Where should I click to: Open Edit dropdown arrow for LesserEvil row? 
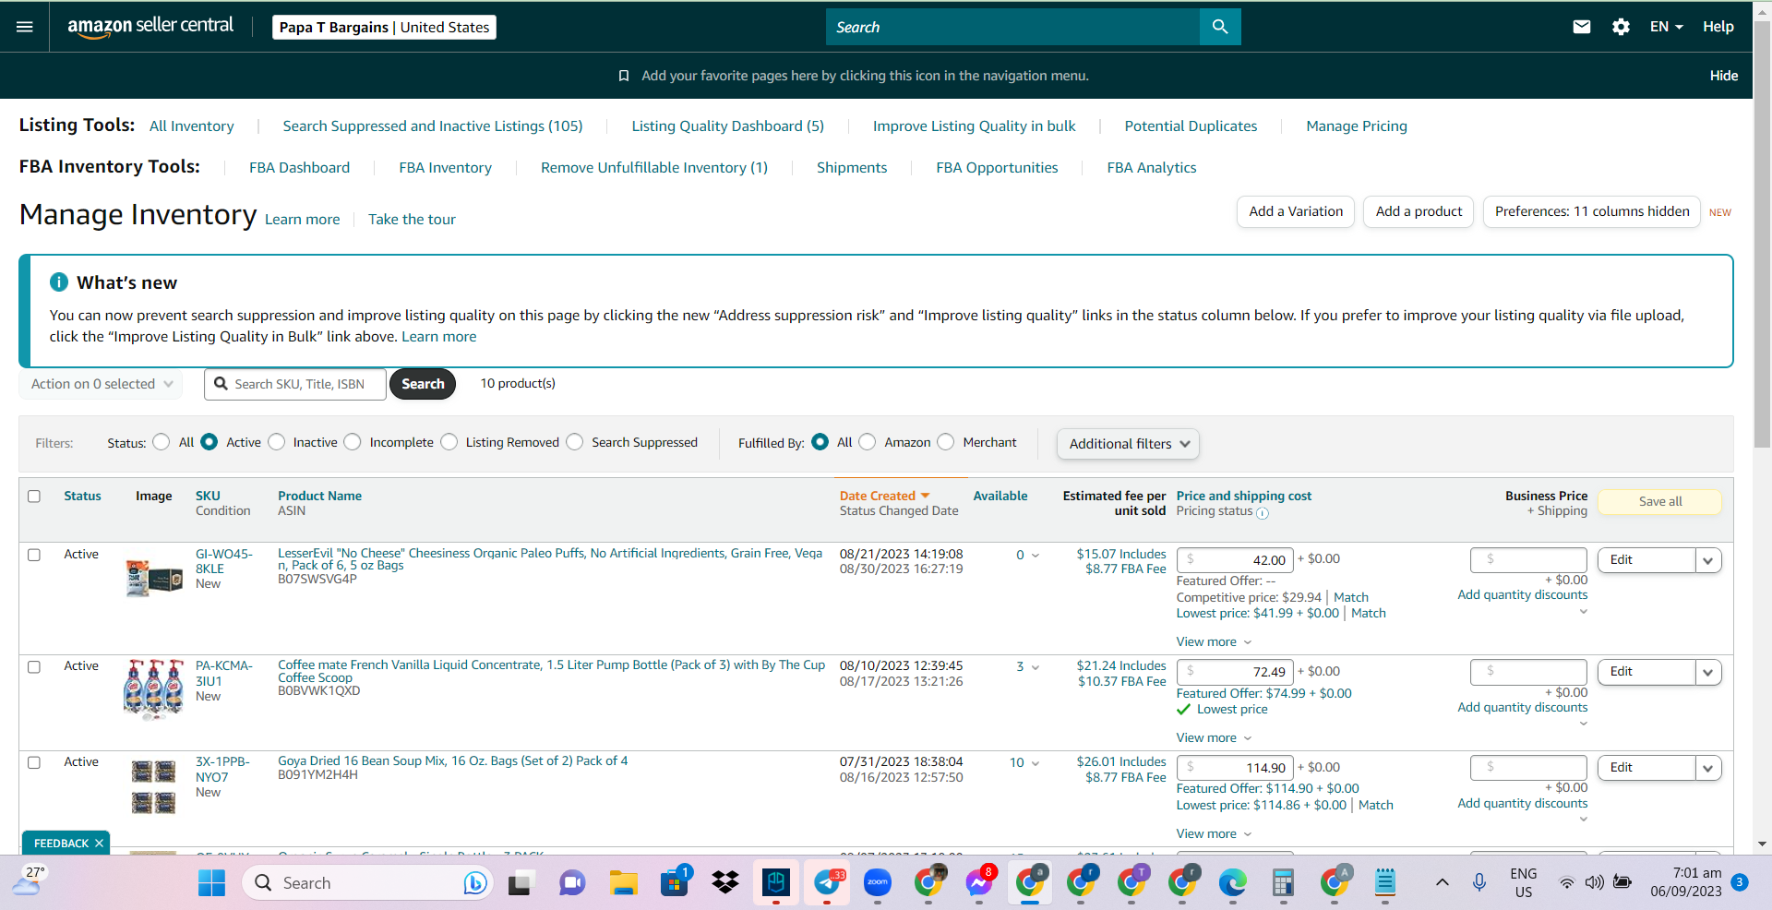1708,560
